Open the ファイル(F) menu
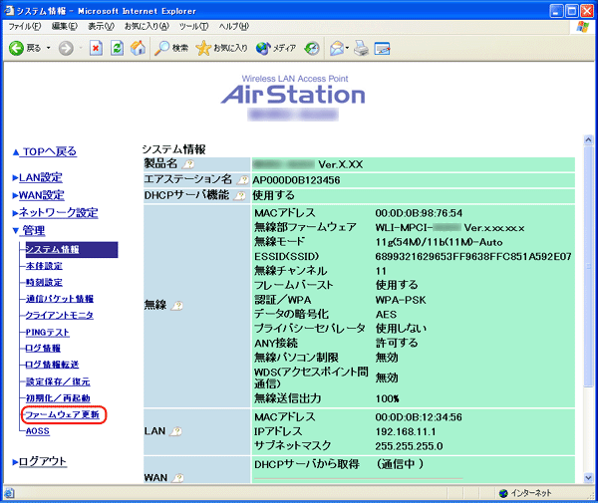Image resolution: width=598 pixels, height=503 pixels. (25, 26)
